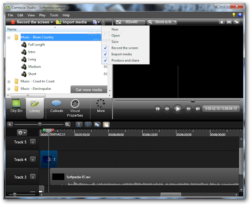Image resolution: width=251 pixels, height=205 pixels.
Task: Open the Clip Bin panel
Action: click(x=16, y=108)
